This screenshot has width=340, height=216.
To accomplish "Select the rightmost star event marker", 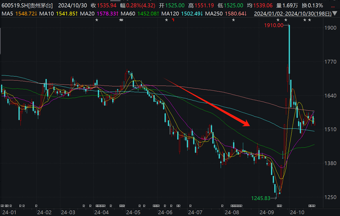I will pos(309,20).
